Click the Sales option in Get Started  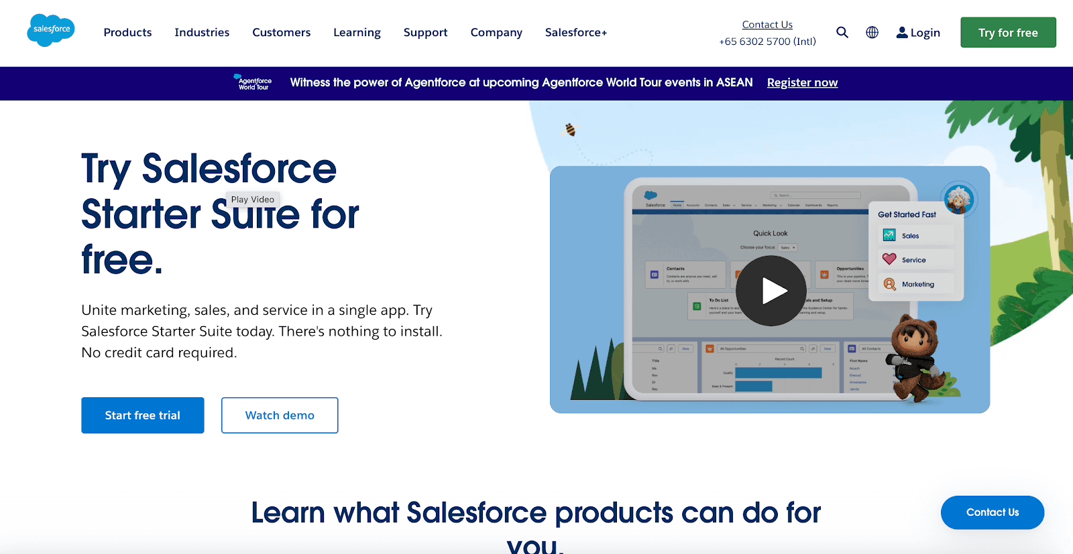tap(915, 235)
